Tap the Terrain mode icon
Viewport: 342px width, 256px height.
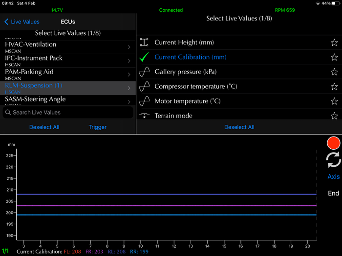pos(144,116)
